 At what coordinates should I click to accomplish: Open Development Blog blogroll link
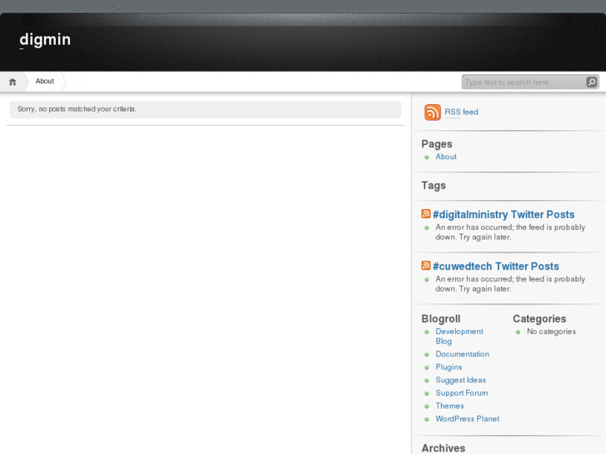tap(459, 337)
